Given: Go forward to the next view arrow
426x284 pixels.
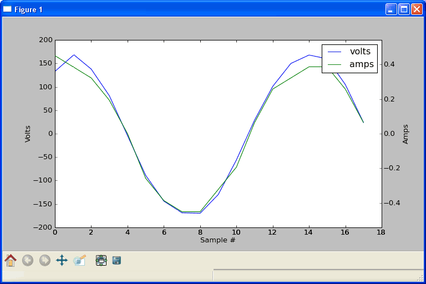Looking at the screenshot, I should [44, 260].
